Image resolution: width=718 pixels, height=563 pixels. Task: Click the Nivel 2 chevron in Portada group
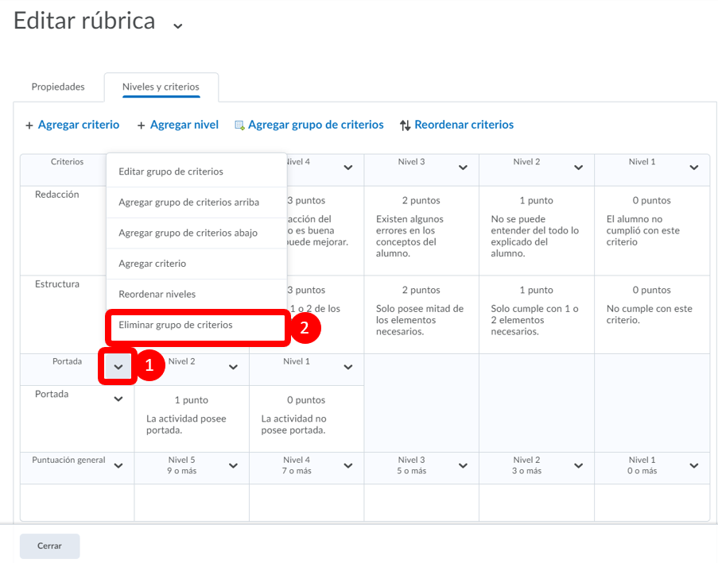pyautogui.click(x=233, y=367)
